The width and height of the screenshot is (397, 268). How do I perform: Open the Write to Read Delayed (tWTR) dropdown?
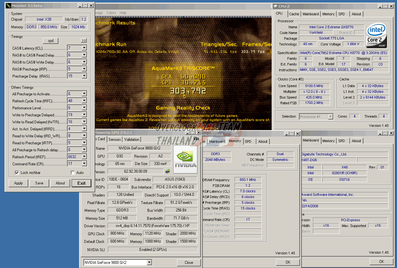[84, 122]
